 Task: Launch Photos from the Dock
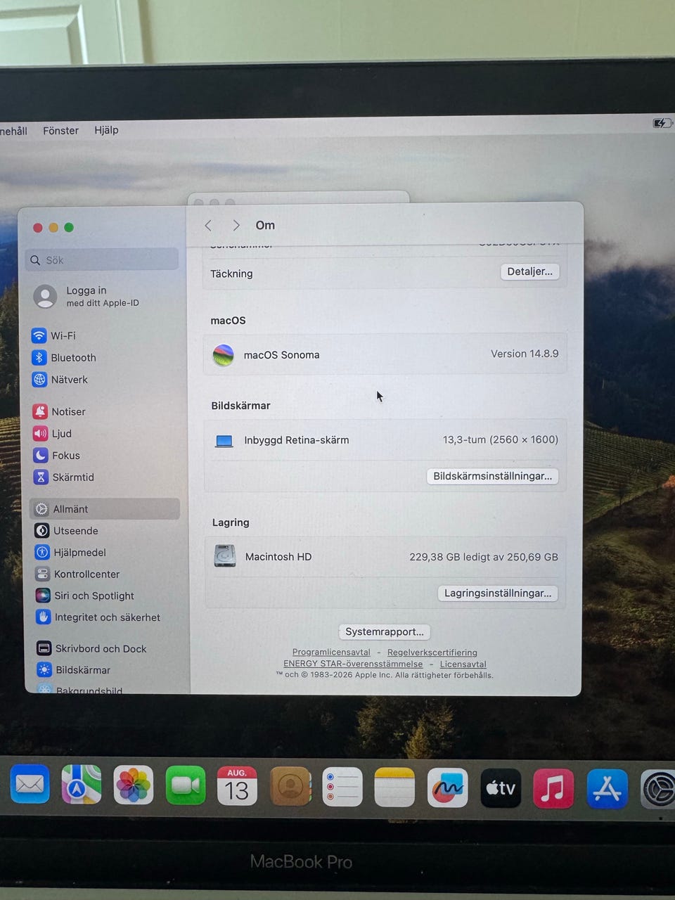[134, 785]
